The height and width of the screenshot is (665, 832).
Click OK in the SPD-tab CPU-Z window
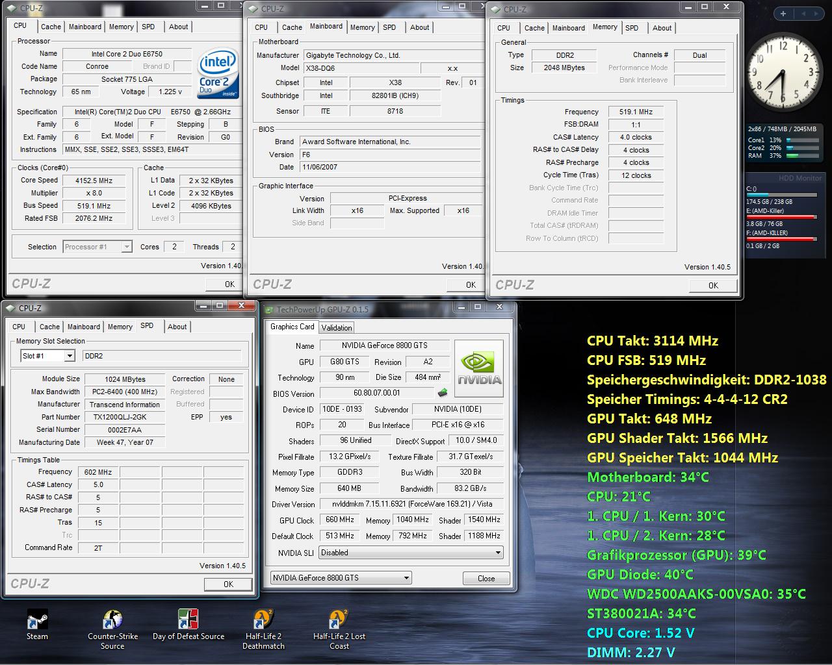(228, 584)
